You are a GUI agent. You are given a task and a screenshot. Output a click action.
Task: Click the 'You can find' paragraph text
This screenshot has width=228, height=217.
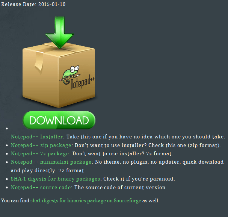pyautogui.click(x=15, y=201)
